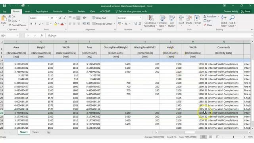Screen dimensions: 254x143
Task: Open the borders dropdown arrow
Action: (x=51, y=24)
